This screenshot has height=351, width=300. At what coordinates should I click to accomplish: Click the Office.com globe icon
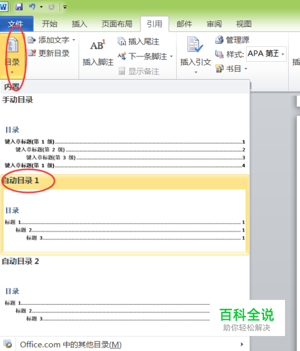tap(8, 344)
